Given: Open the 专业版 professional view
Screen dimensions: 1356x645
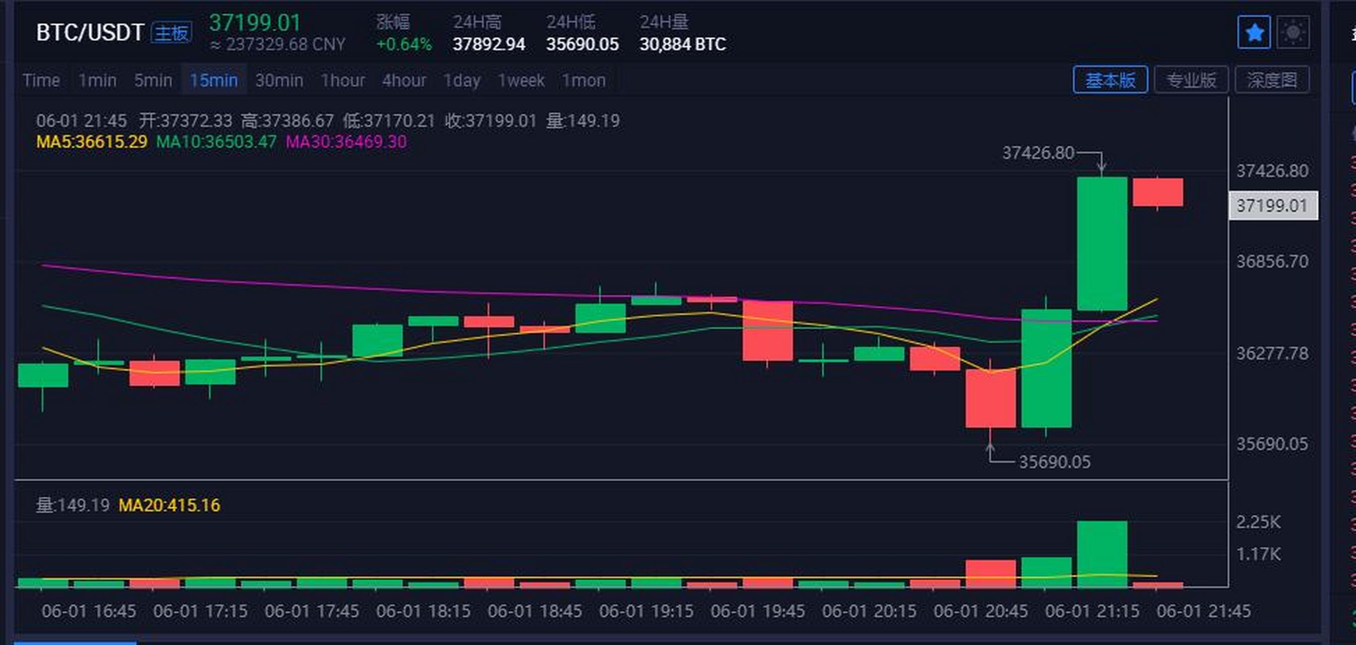Looking at the screenshot, I should point(1191,80).
